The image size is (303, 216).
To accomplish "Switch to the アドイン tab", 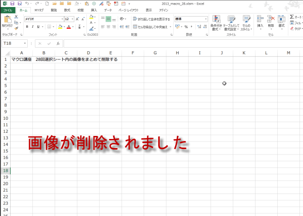I will coord(164,10).
